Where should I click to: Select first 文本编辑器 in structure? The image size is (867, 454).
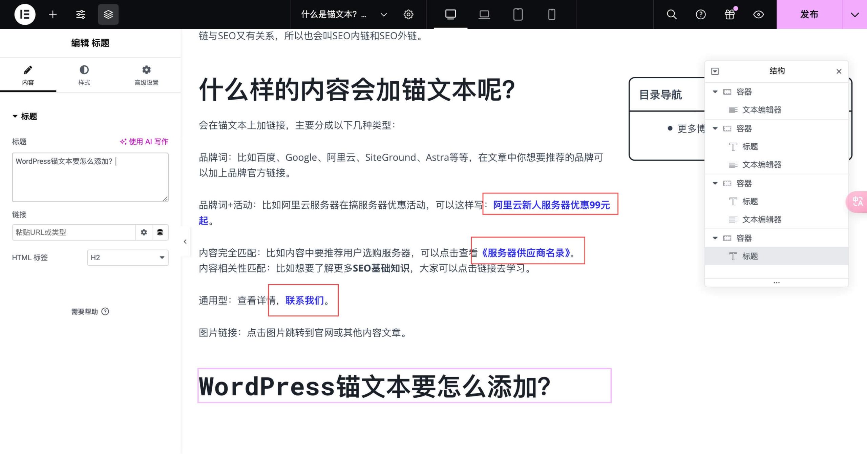777,110
